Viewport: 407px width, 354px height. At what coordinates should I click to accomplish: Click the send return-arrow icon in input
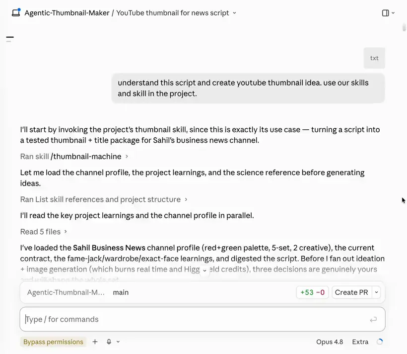pyautogui.click(x=373, y=319)
